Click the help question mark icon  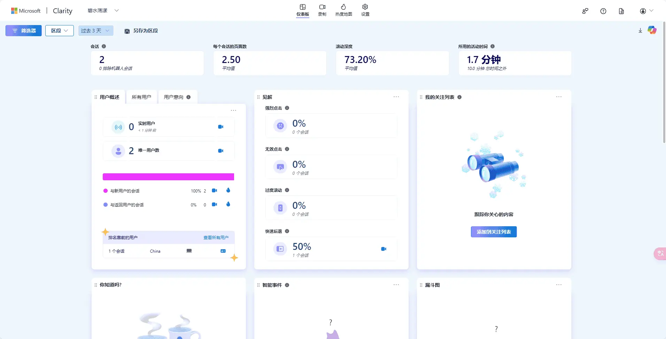coord(603,11)
